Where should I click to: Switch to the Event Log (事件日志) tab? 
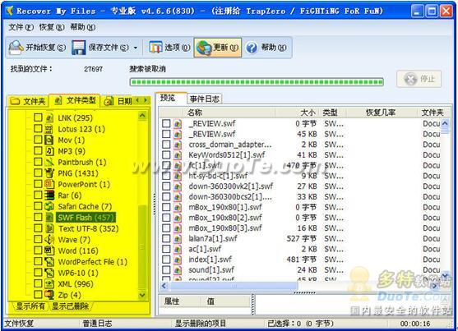pyautogui.click(x=204, y=99)
